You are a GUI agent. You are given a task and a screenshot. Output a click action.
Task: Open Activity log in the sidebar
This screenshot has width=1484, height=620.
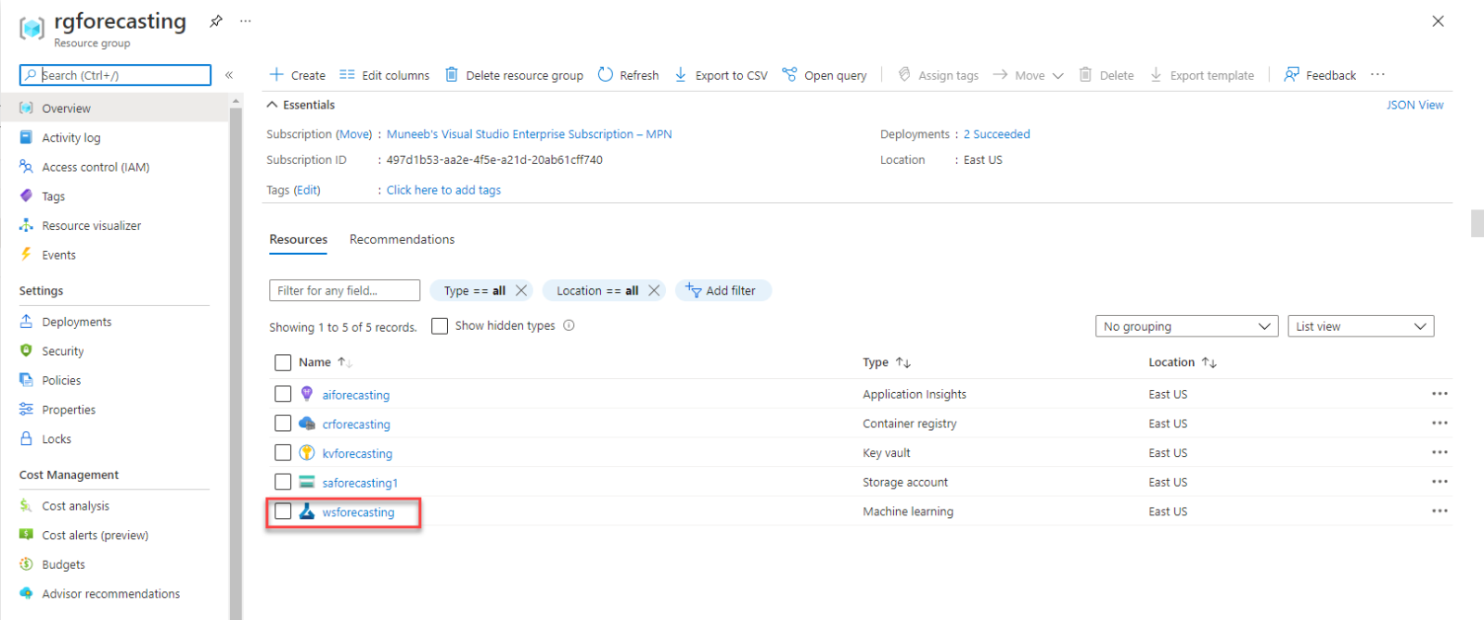coord(70,138)
